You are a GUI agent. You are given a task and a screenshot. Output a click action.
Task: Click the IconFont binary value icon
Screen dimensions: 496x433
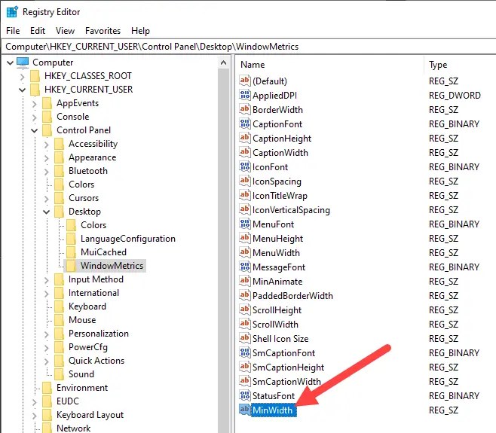pyautogui.click(x=245, y=166)
